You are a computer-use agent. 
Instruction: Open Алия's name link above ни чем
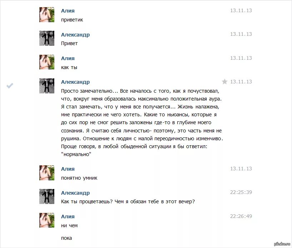coord(68,216)
